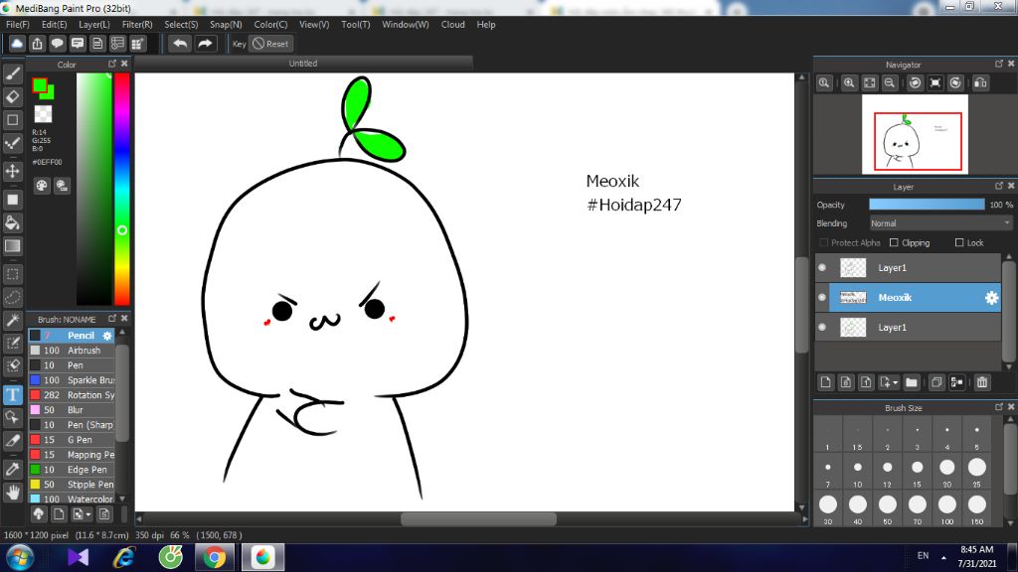The width and height of the screenshot is (1018, 572).
Task: Duplicate the selected layer
Action: pyautogui.click(x=936, y=382)
